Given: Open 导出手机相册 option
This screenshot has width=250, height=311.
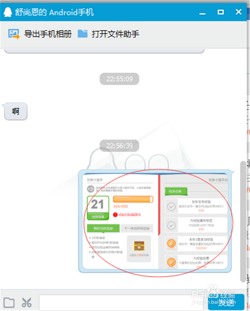Looking at the screenshot, I should [x=48, y=34].
